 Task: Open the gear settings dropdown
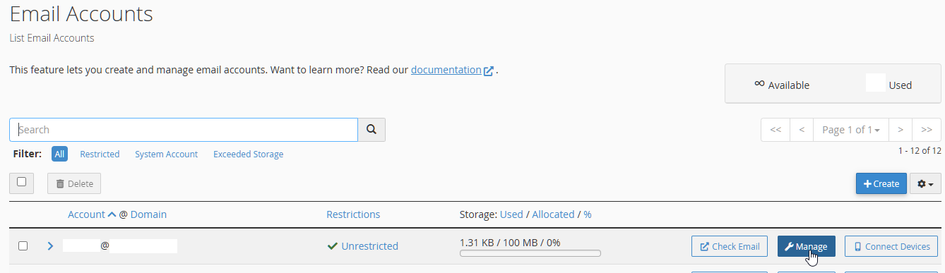point(925,183)
